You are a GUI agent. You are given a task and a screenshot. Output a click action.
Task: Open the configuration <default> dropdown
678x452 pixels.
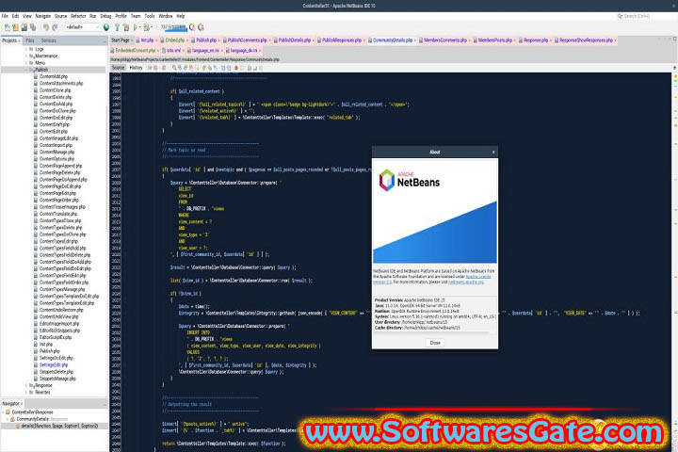82,27
